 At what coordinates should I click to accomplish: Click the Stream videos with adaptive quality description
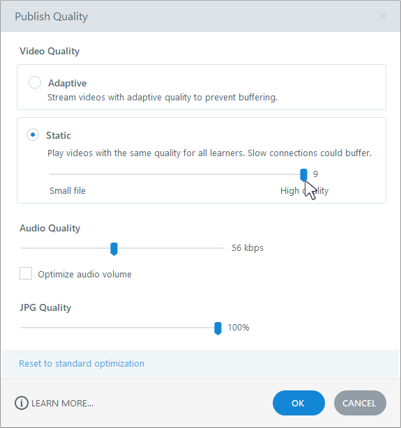[x=162, y=98]
